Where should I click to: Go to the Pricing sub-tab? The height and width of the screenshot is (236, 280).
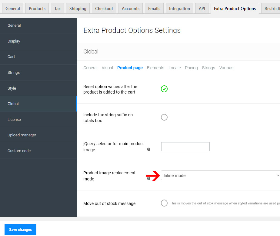pos(191,68)
